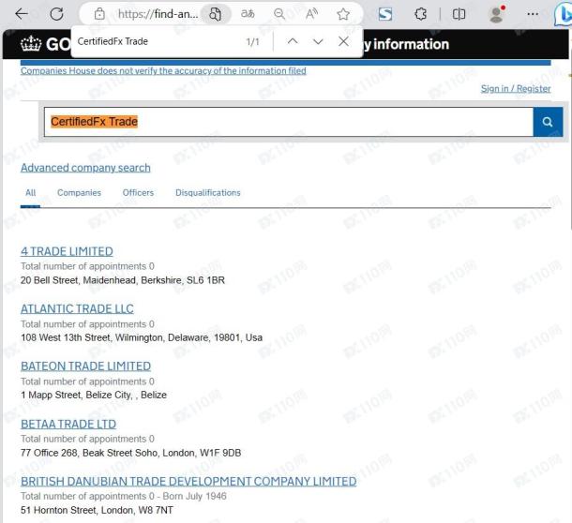Screen dimensions: 572x523
Task: Click address 1 Mapp Street, Belize City
Action: pos(94,395)
